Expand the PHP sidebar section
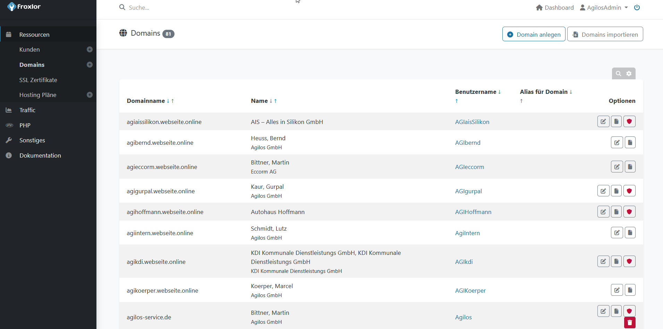Viewport: 663px width, 329px height. coord(48,125)
